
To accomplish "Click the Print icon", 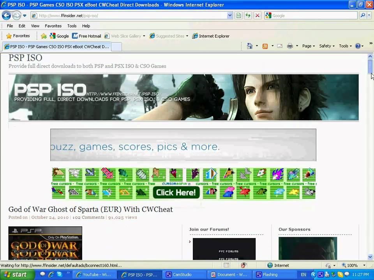I will pyautogui.click(x=290, y=46).
